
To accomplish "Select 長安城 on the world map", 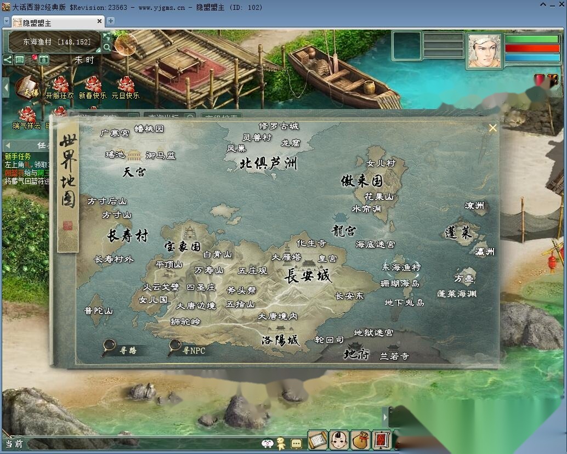I will pyautogui.click(x=308, y=276).
